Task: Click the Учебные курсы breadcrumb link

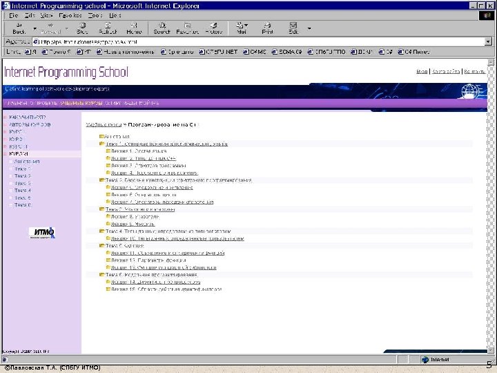Action: [104, 124]
